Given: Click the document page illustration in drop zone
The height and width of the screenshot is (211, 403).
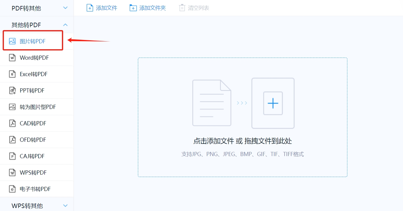Looking at the screenshot, I should (x=212, y=103).
